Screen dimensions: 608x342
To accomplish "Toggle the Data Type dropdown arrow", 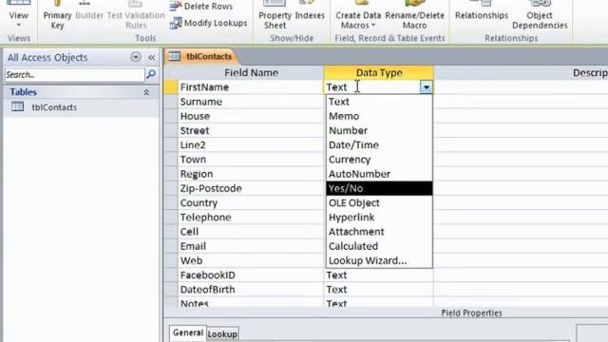I will pos(427,87).
